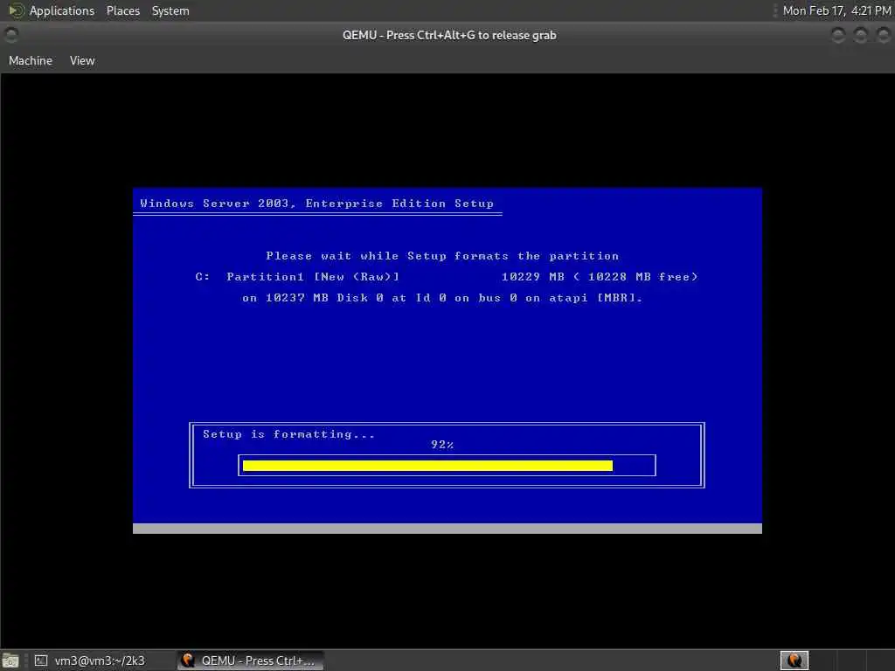Click the QEMU icon in bottom panel tray

pos(794,661)
